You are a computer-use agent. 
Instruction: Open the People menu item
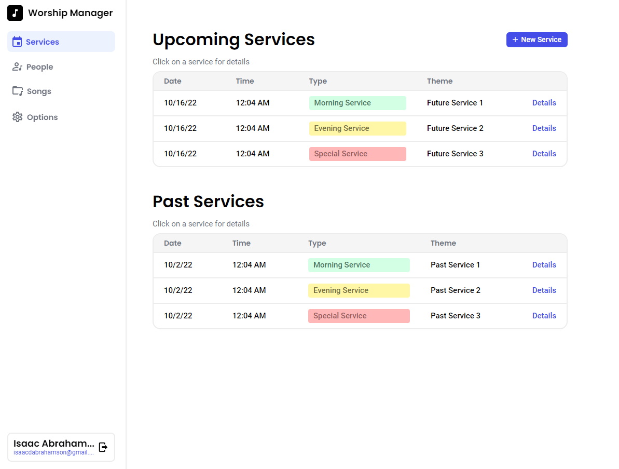(x=40, y=67)
